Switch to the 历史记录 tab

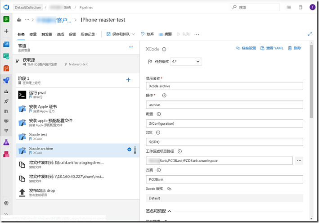[88, 34]
